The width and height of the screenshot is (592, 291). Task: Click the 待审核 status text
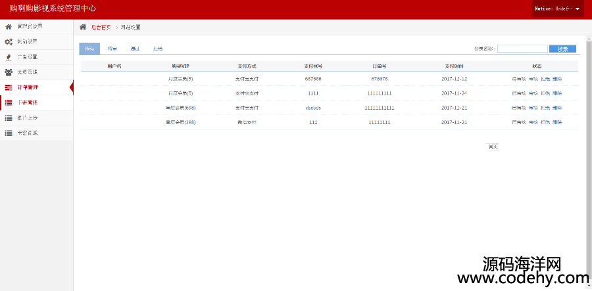point(519,79)
